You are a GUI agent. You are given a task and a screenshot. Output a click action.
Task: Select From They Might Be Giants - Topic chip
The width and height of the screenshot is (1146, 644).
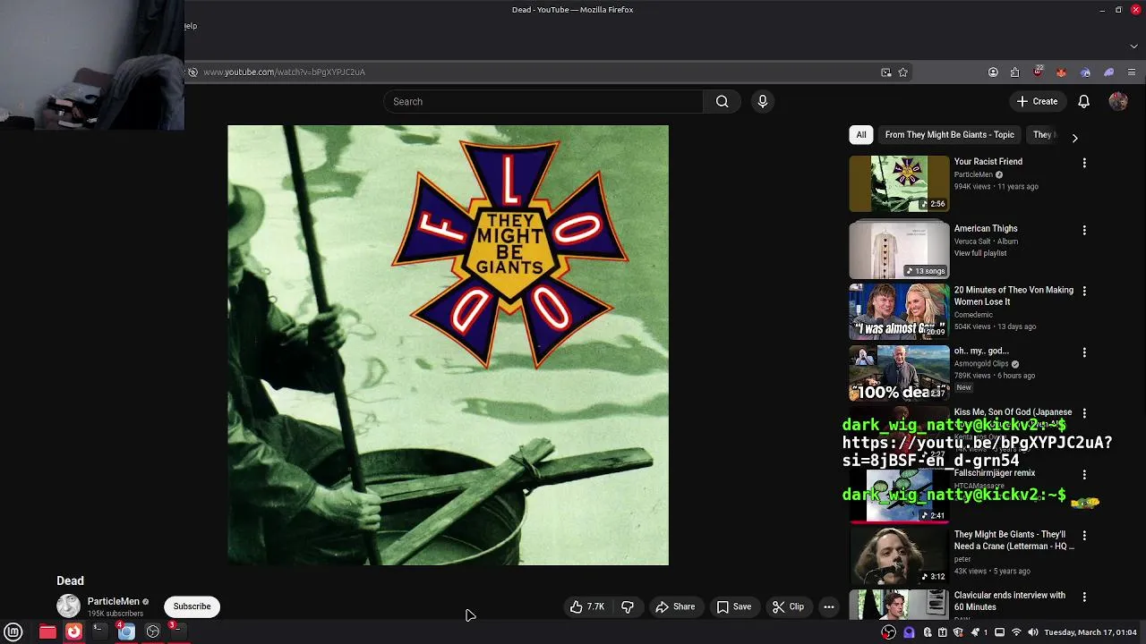[x=950, y=135]
